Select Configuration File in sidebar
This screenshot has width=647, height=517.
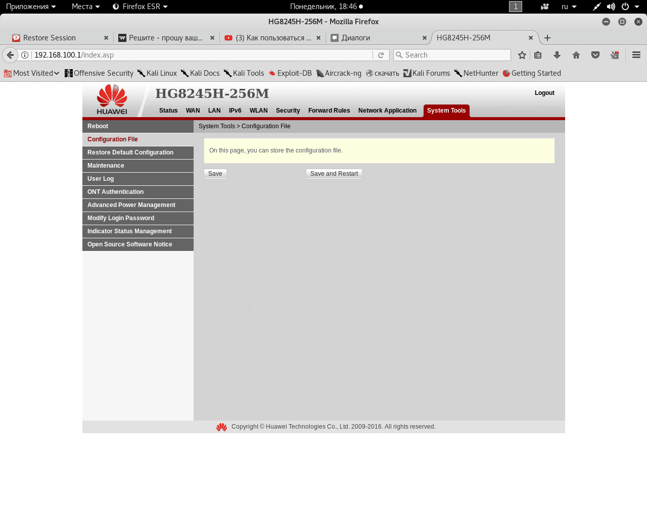[138, 139]
